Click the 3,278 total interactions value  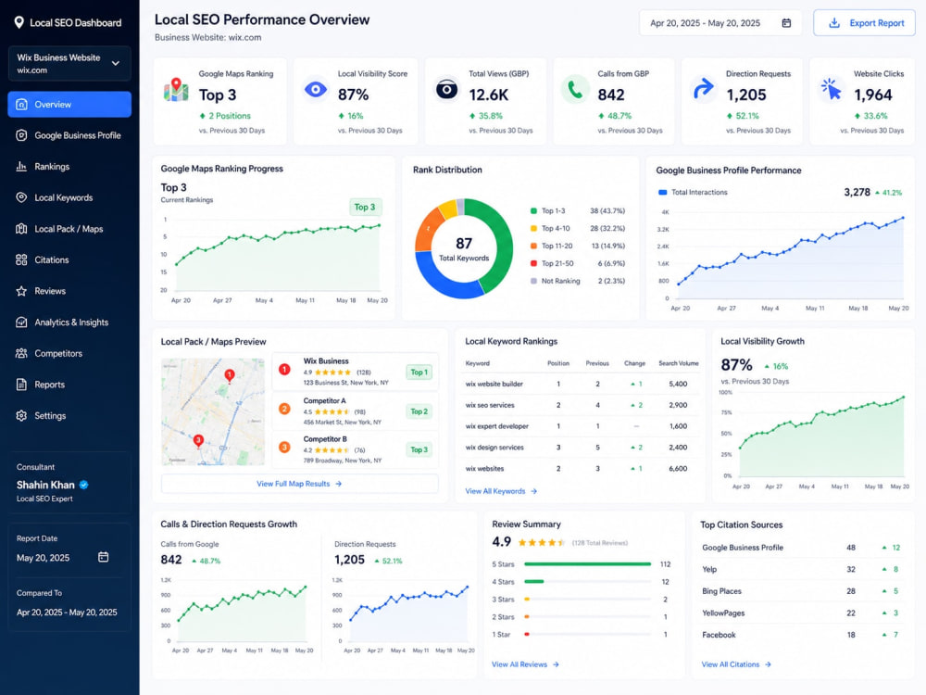click(x=857, y=192)
